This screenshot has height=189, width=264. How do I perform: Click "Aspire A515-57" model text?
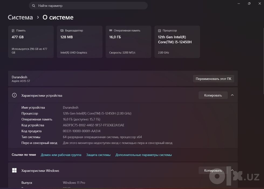click(x=21, y=81)
